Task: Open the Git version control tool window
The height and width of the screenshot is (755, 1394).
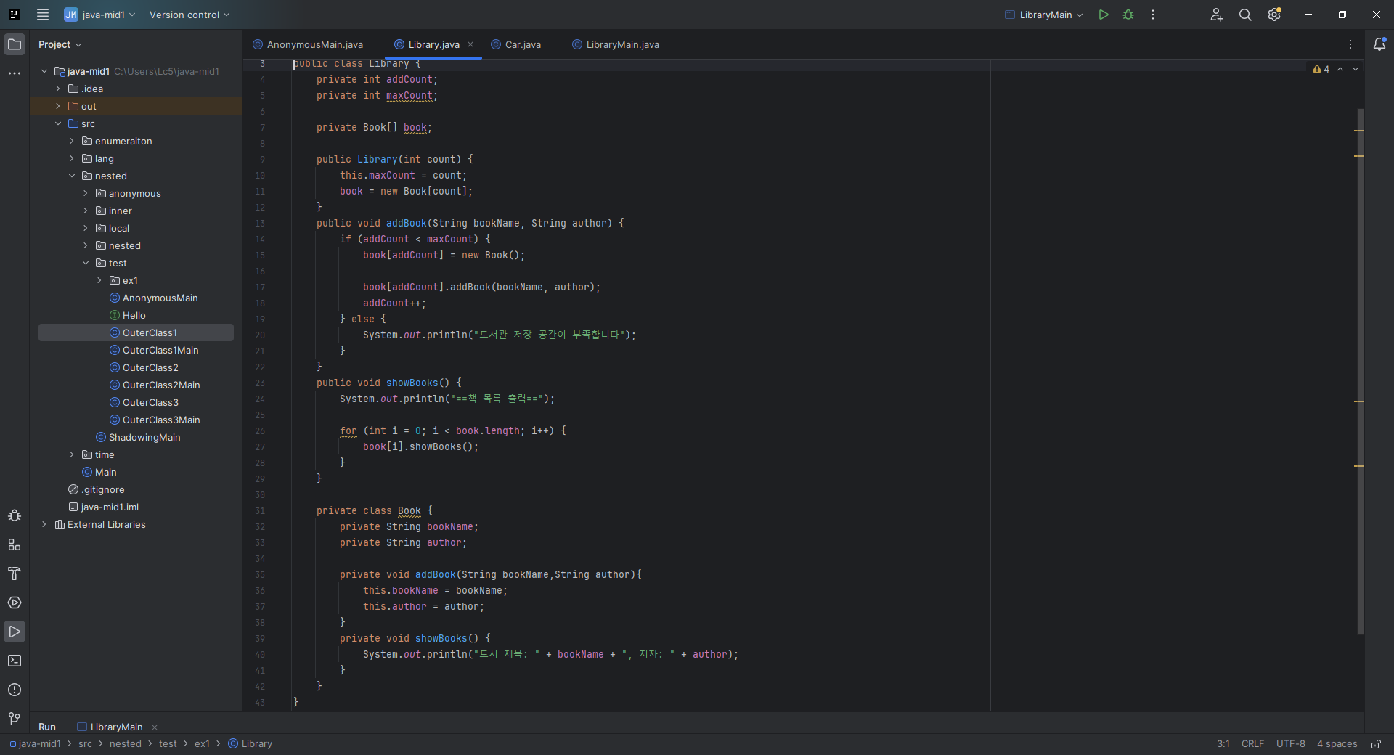Action: click(x=15, y=719)
